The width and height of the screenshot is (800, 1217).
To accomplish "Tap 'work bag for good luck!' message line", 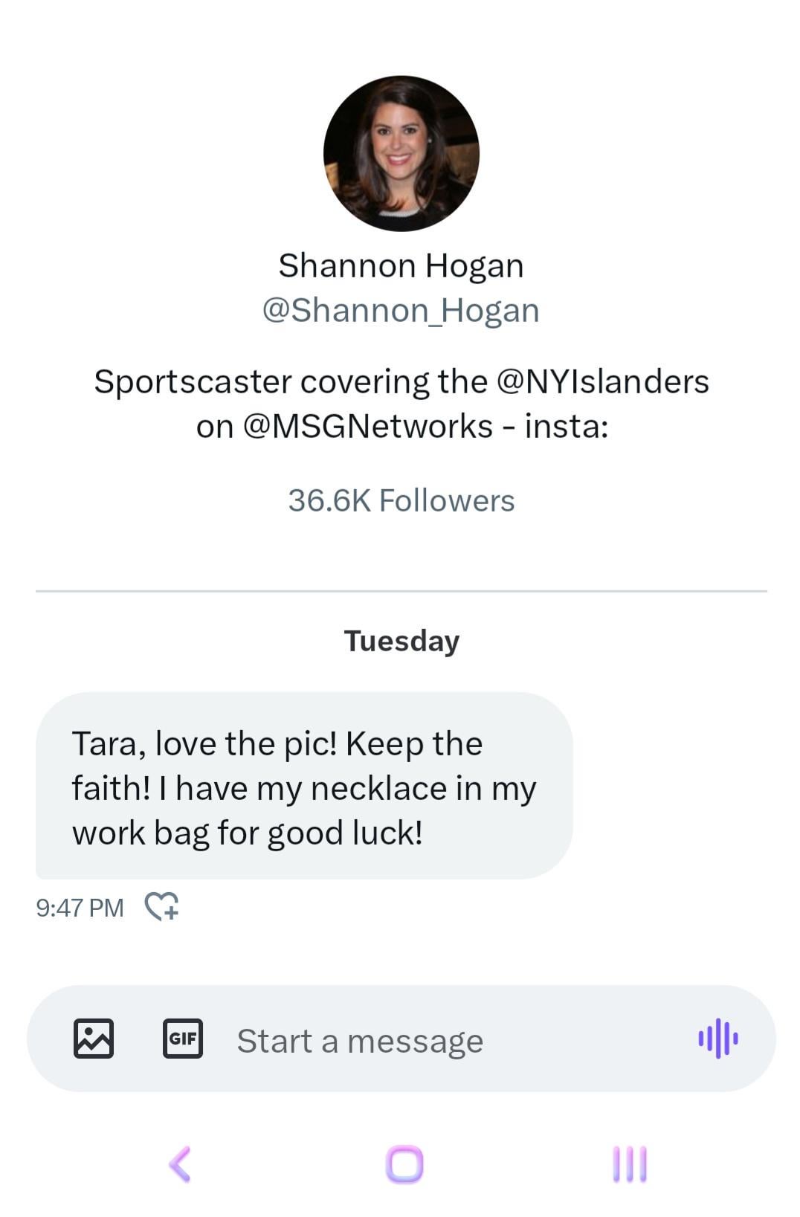I will pyautogui.click(x=248, y=833).
